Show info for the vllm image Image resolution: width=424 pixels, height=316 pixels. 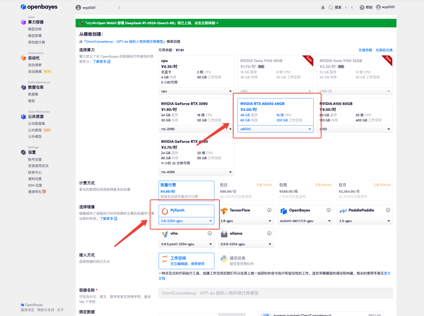(x=210, y=233)
